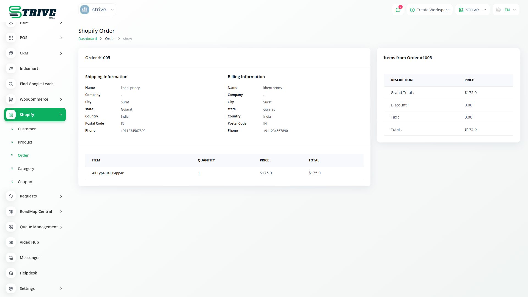Image resolution: width=528 pixels, height=297 pixels.
Task: Open the EN language dropdown
Action: pos(506,10)
